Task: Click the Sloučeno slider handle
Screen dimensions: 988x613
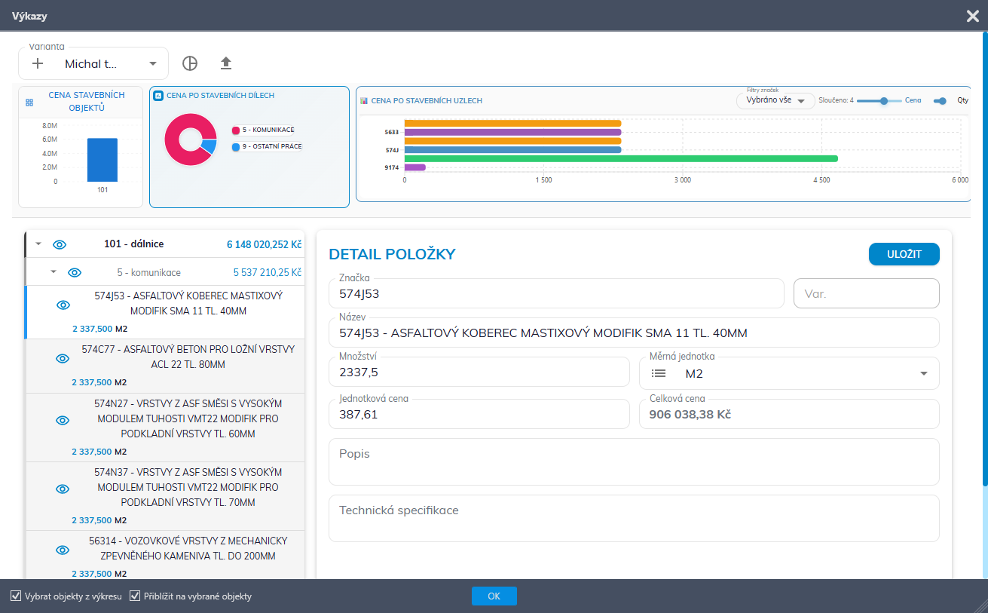Action: coord(884,101)
